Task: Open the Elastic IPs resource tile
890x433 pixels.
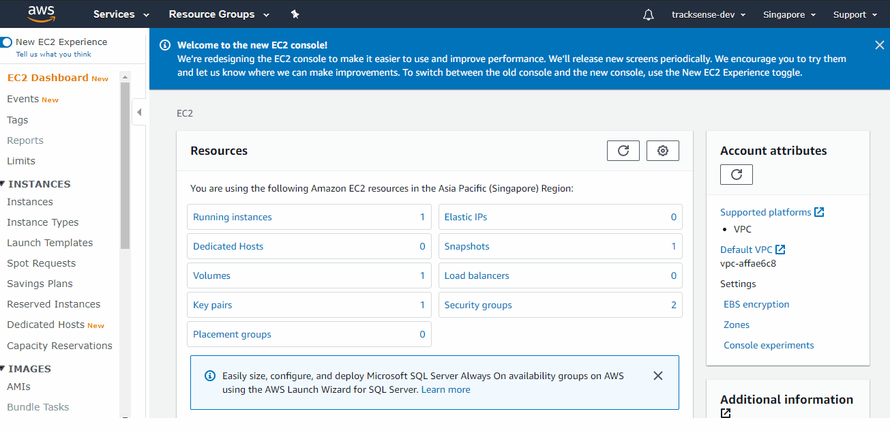Action: click(x=561, y=217)
